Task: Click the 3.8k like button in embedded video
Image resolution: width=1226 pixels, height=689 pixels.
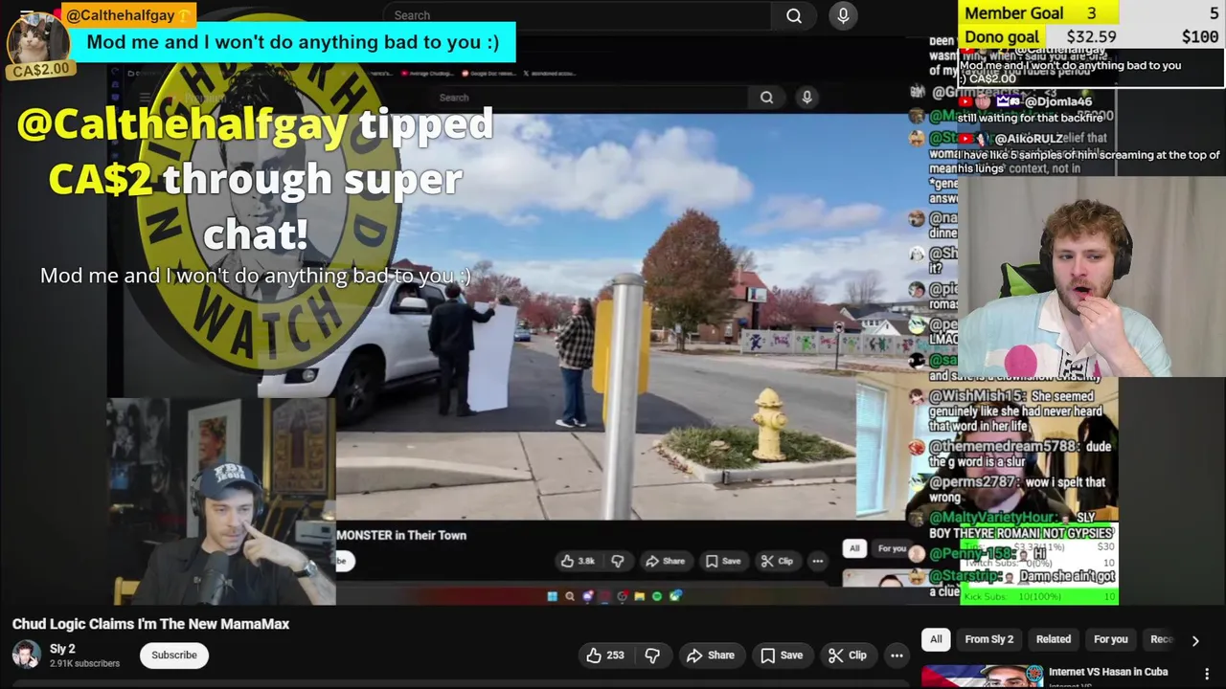Action: pyautogui.click(x=578, y=561)
